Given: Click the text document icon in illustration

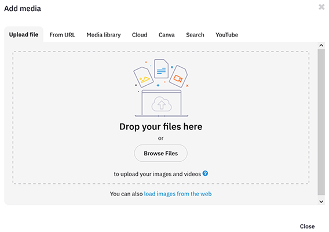Looking at the screenshot, I should (x=161, y=68).
